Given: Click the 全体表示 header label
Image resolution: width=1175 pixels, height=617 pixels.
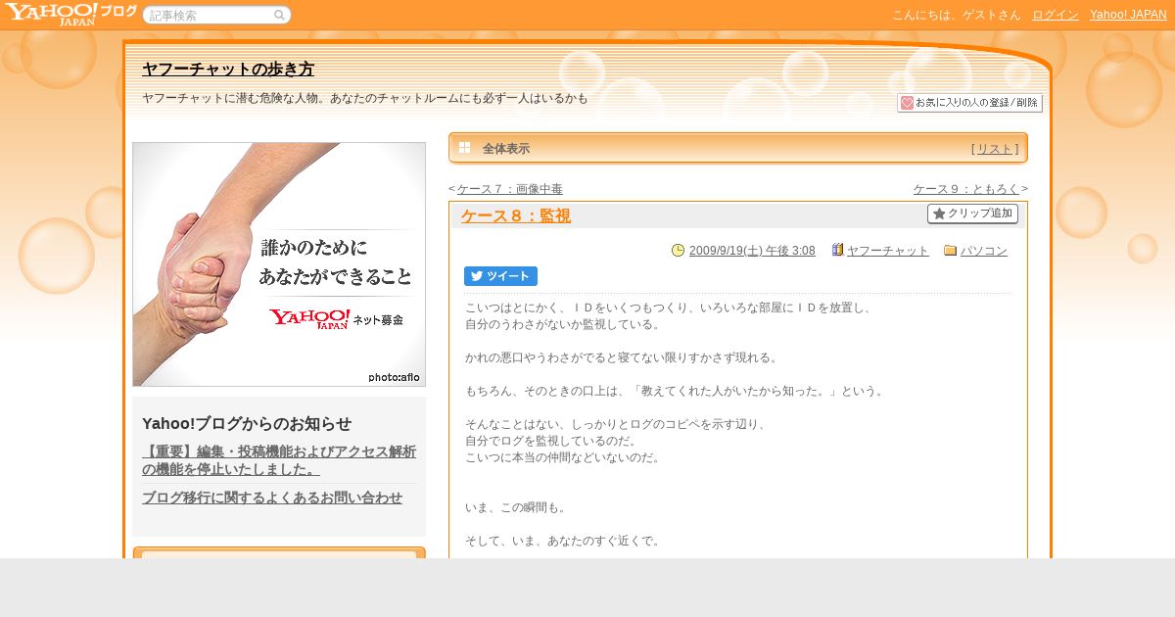Looking at the screenshot, I should click(506, 149).
